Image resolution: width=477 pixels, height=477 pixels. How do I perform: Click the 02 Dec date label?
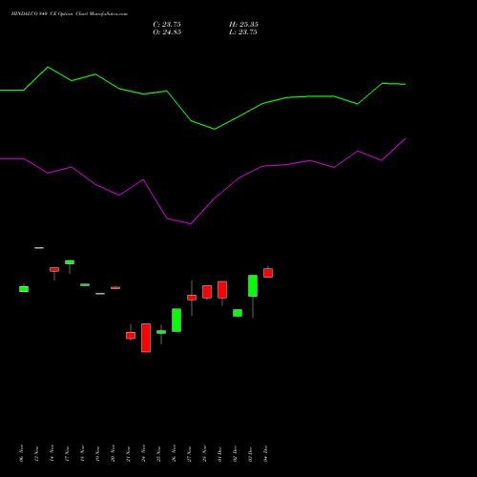click(235, 454)
